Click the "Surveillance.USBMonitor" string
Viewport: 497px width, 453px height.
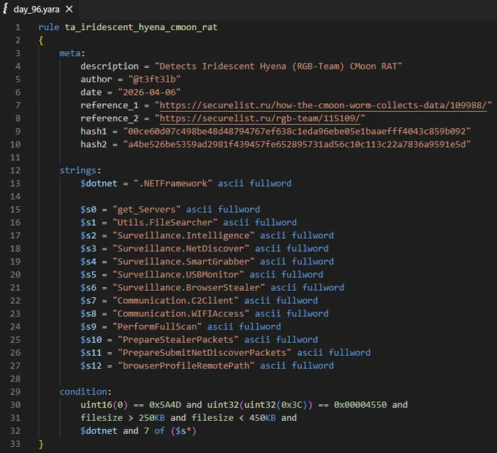click(178, 274)
